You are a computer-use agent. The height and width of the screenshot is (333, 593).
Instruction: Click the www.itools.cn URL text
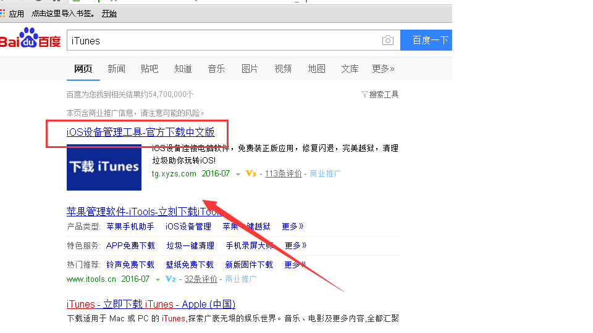tap(91, 279)
